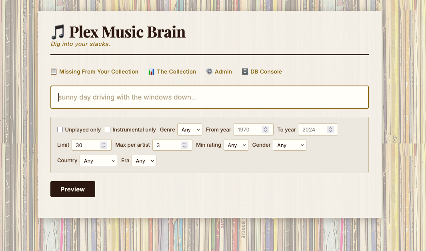Click the Max per artist spinner arrows
This screenshot has height=251, width=426.
pos(184,145)
